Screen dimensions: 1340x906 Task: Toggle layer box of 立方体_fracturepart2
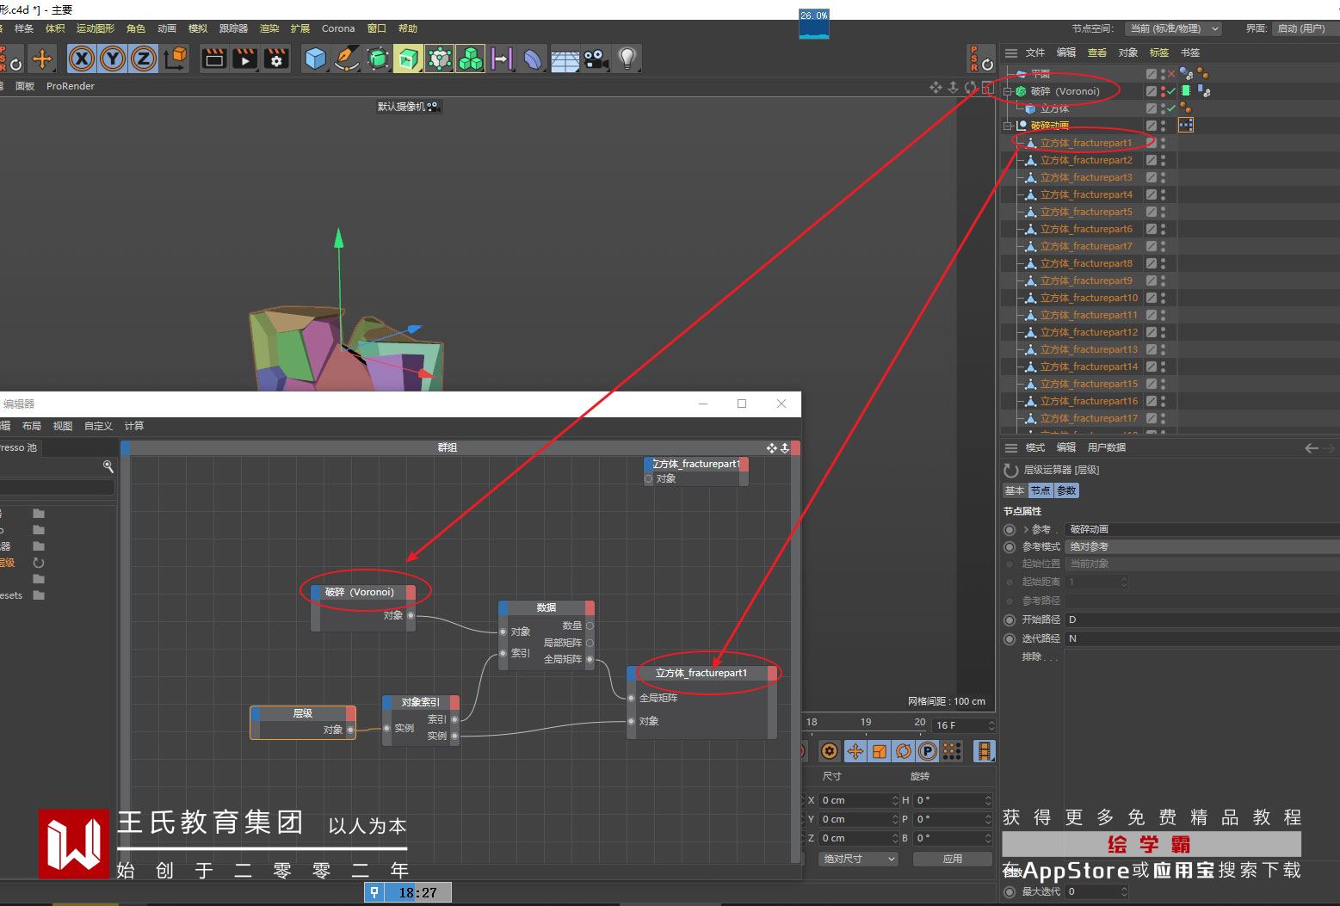click(x=1151, y=160)
